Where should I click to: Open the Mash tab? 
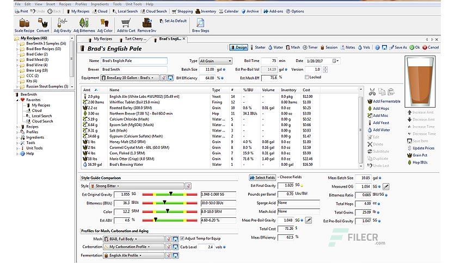[x=293, y=47]
